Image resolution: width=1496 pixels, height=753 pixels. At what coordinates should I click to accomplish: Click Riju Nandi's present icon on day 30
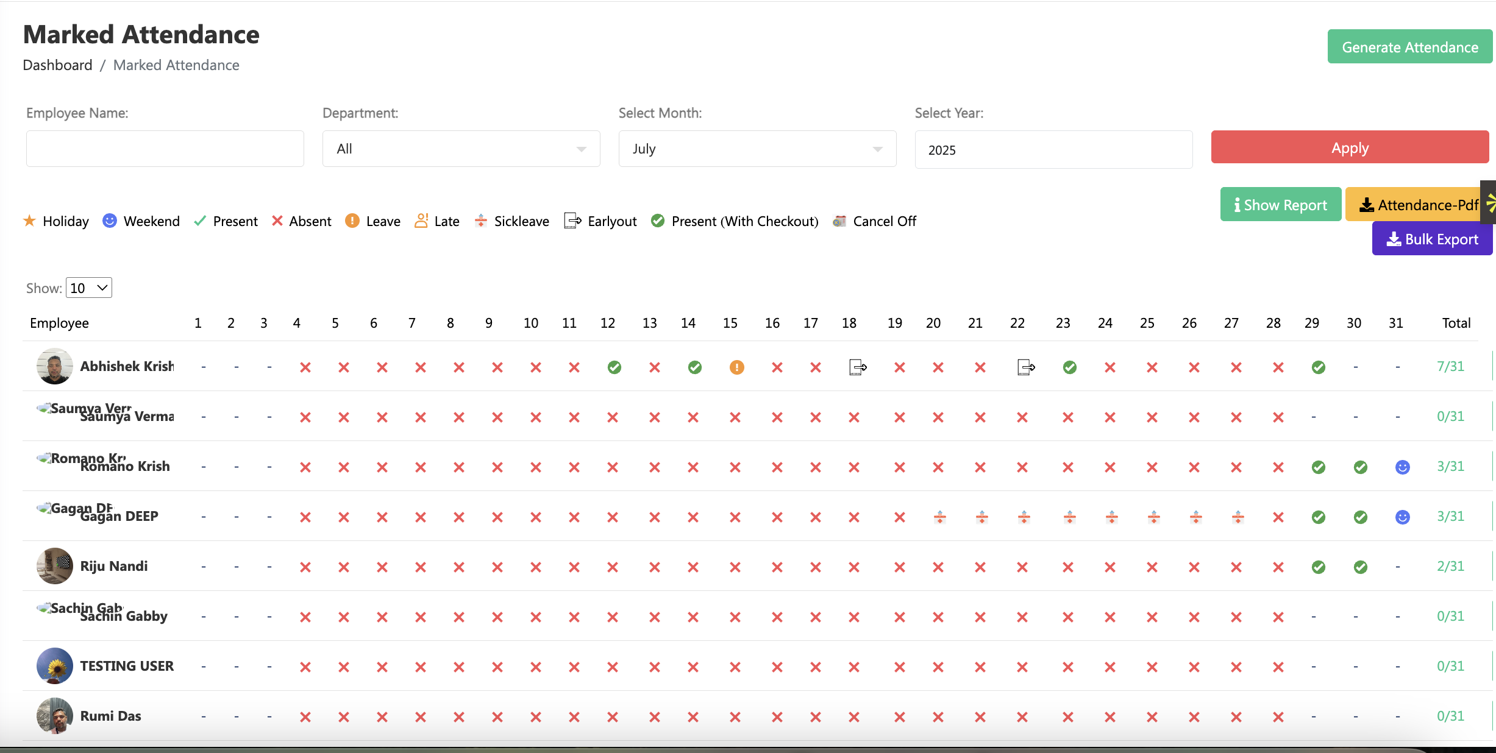click(x=1360, y=567)
